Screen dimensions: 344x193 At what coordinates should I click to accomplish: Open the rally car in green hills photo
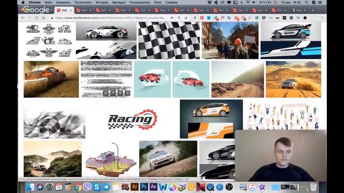pyautogui.click(x=53, y=159)
